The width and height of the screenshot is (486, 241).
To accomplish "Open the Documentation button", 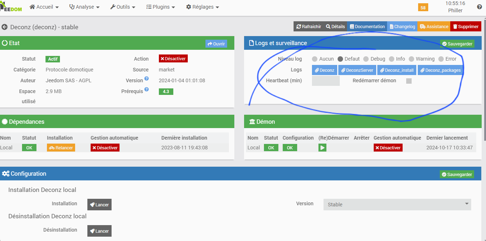I will (x=367, y=27).
